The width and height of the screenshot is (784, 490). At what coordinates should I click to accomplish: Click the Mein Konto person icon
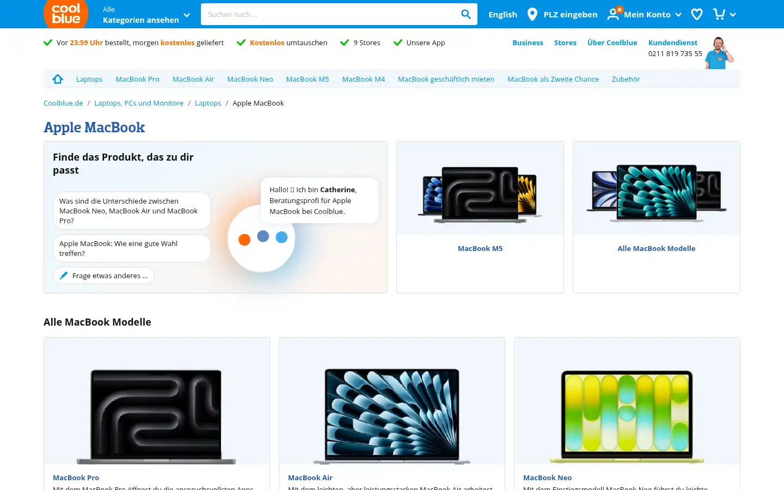614,14
